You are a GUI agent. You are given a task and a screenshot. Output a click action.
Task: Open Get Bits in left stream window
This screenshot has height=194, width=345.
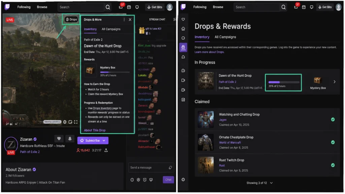[x=155, y=7]
